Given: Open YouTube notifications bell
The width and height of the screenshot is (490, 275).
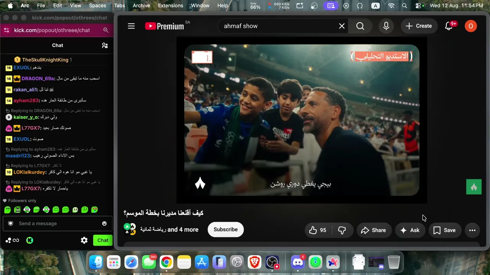Looking at the screenshot, I should pos(449,26).
